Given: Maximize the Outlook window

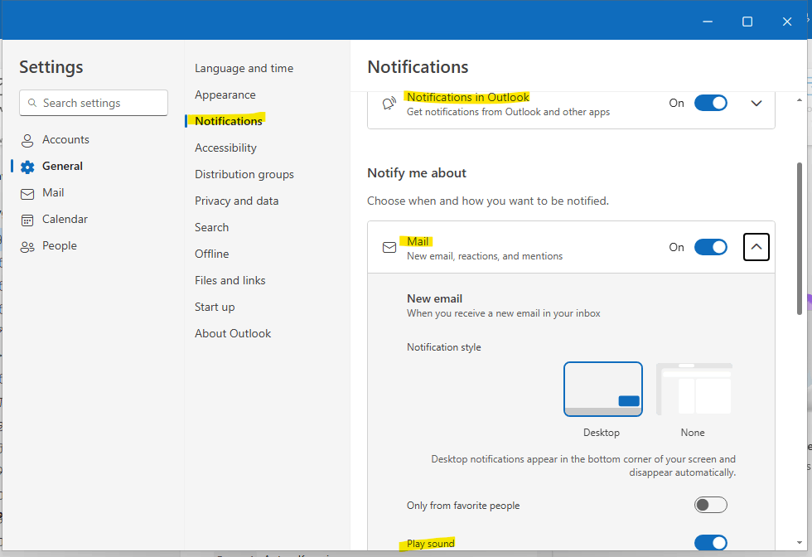Looking at the screenshot, I should tap(747, 22).
